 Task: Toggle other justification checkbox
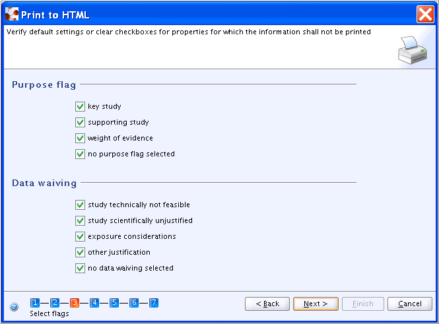(x=80, y=252)
